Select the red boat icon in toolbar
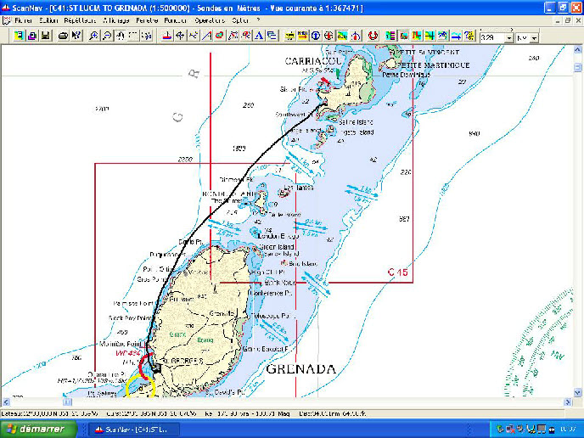The height and width of the screenshot is (438, 584). click(168, 36)
